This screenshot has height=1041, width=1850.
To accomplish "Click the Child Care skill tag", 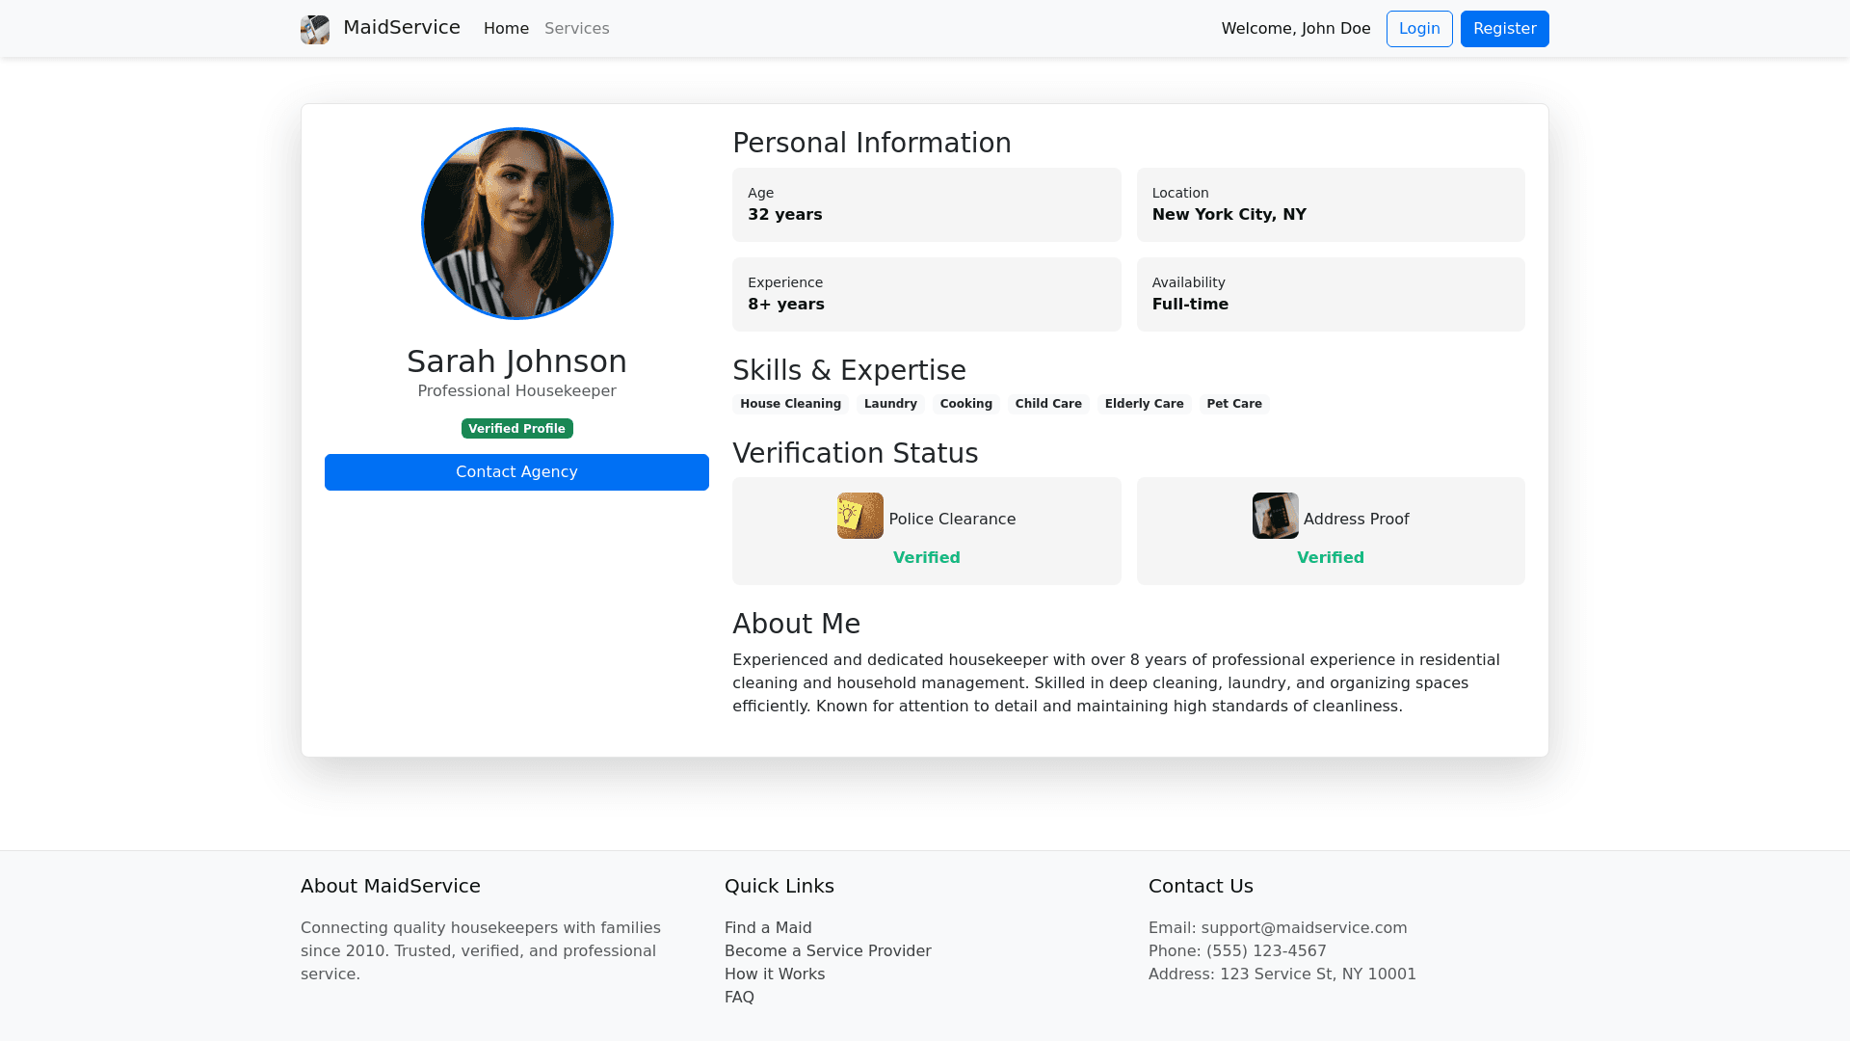I will pyautogui.click(x=1047, y=404).
